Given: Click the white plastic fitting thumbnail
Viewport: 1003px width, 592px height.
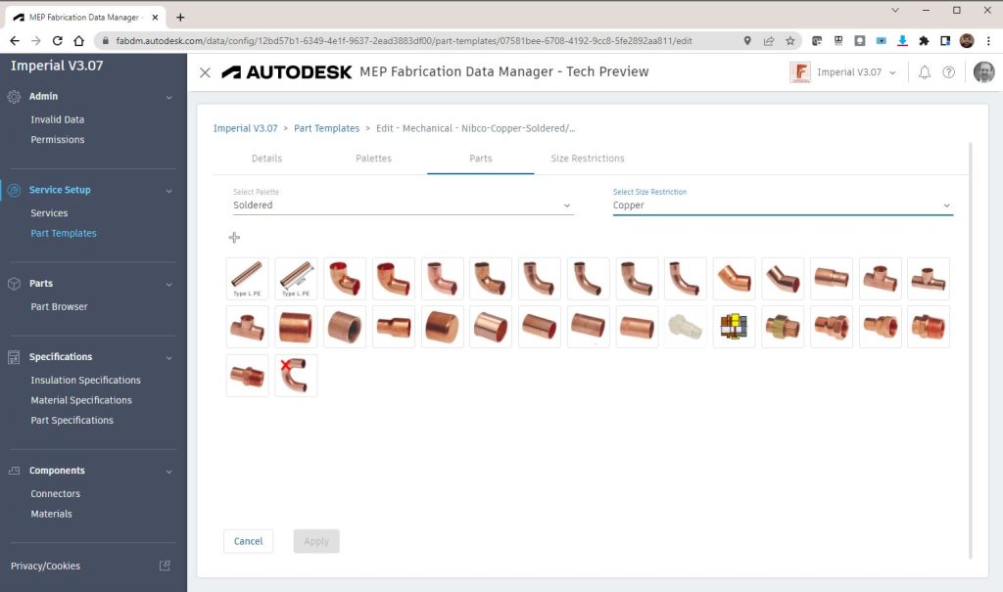Looking at the screenshot, I should (685, 327).
